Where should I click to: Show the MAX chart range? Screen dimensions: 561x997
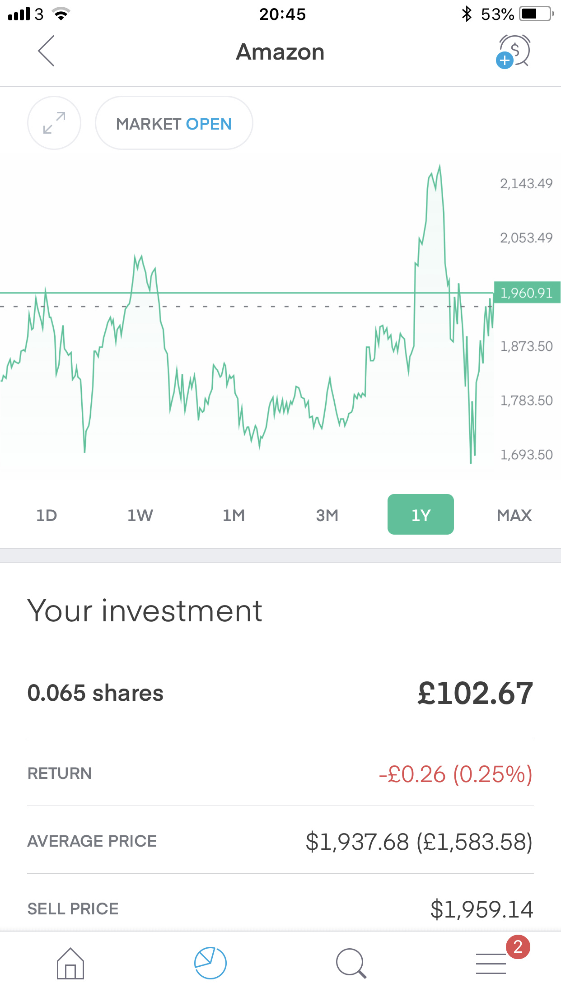[514, 515]
